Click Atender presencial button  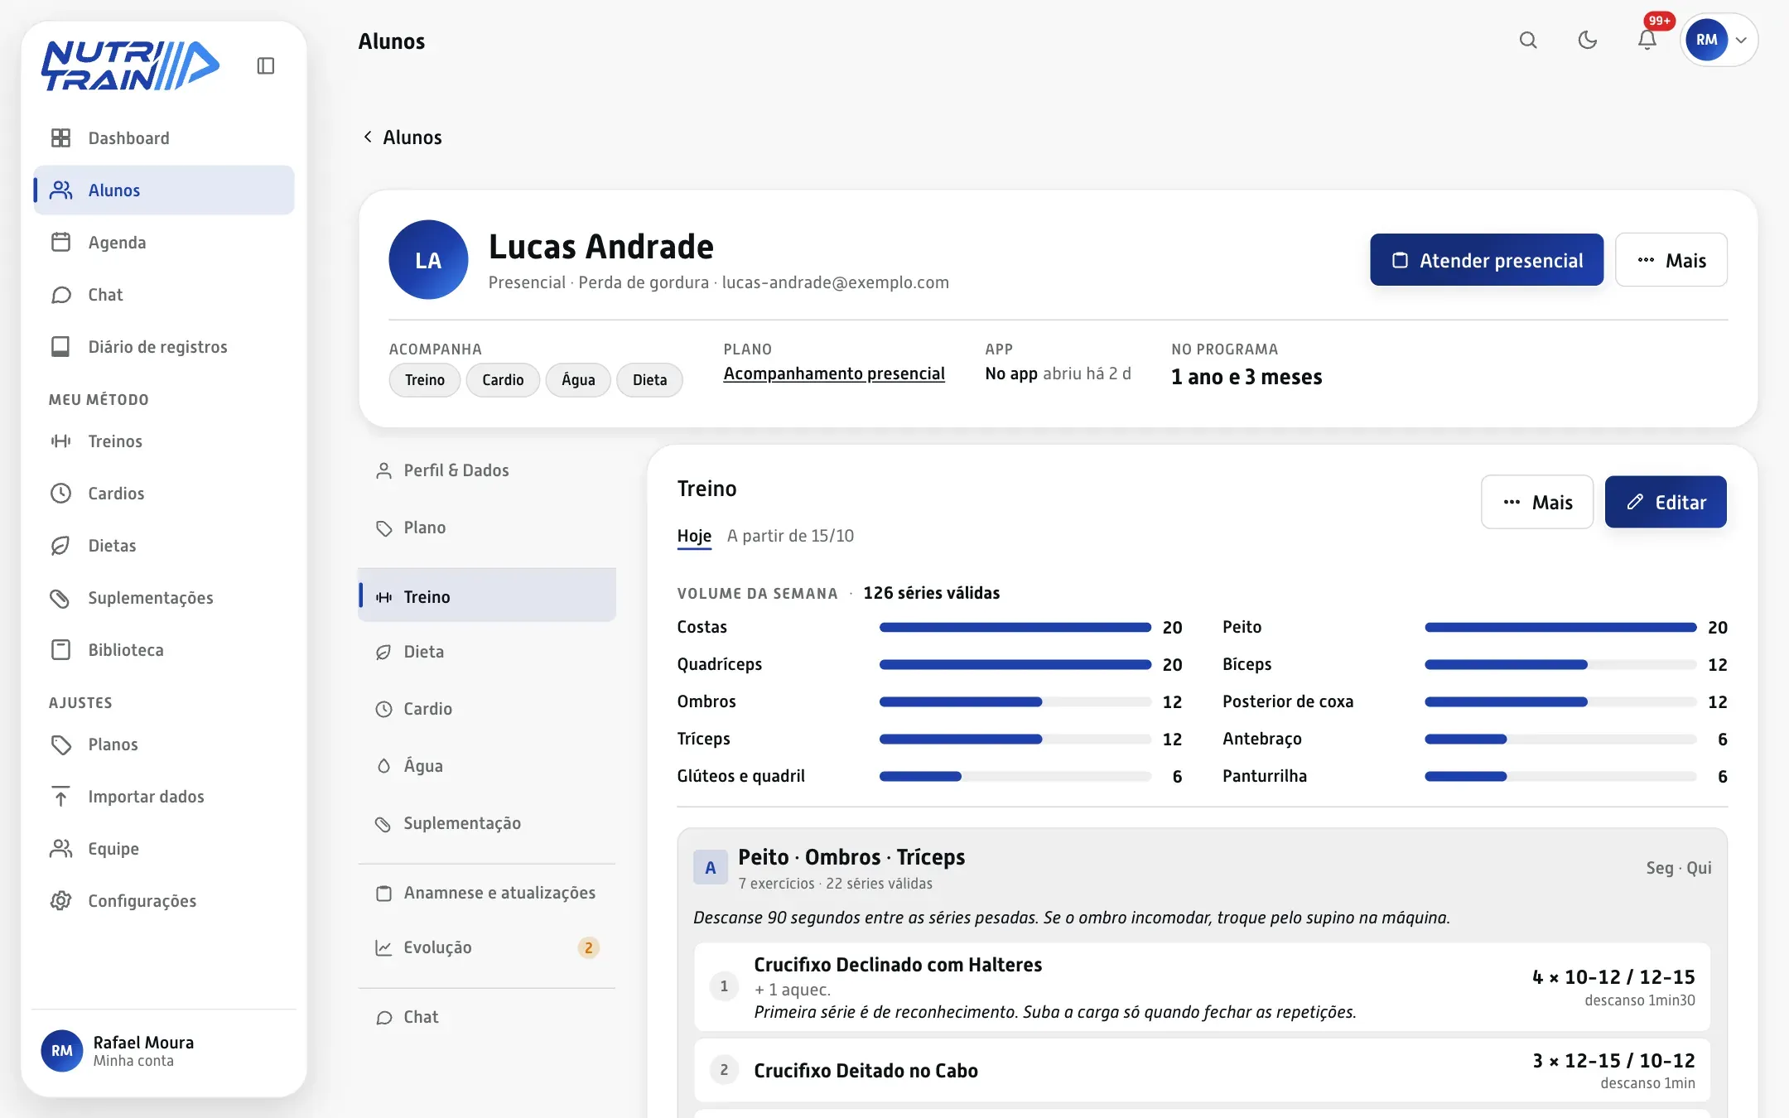(x=1487, y=260)
